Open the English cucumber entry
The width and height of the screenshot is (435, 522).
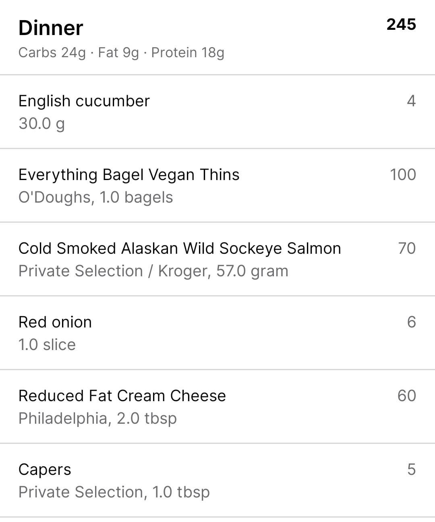[x=84, y=101]
